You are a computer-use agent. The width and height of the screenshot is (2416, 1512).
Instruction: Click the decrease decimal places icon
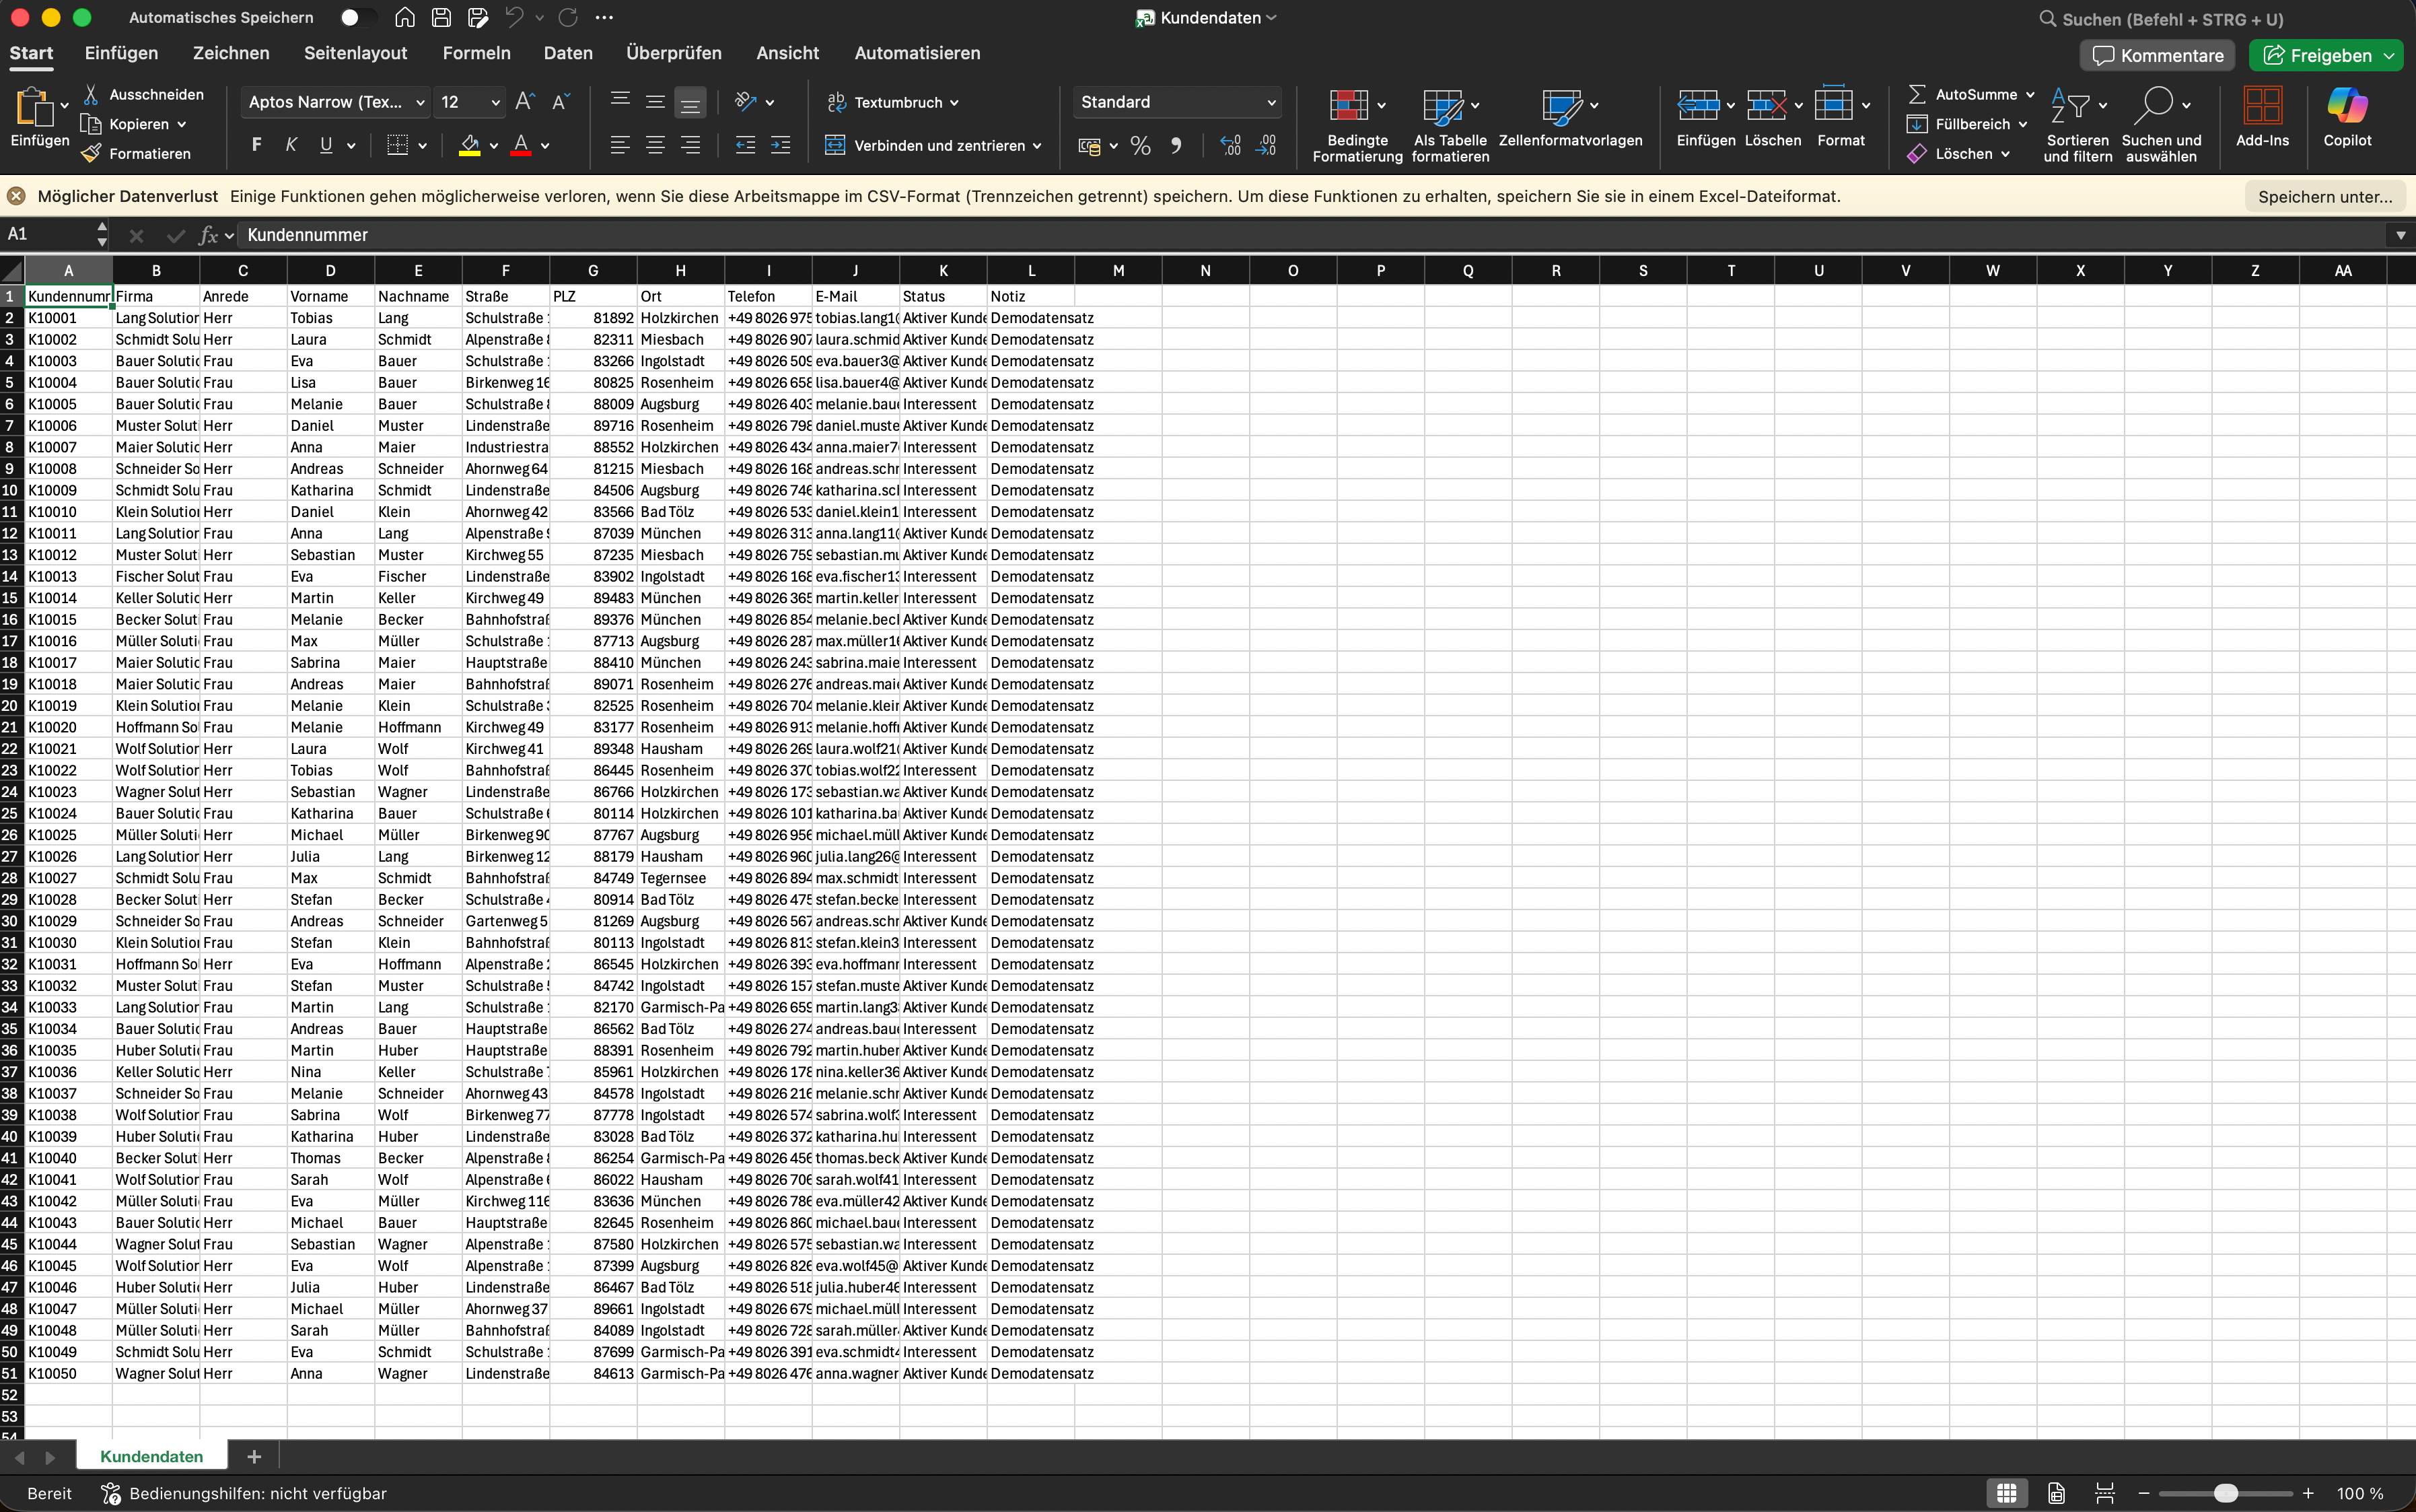click(x=1267, y=146)
